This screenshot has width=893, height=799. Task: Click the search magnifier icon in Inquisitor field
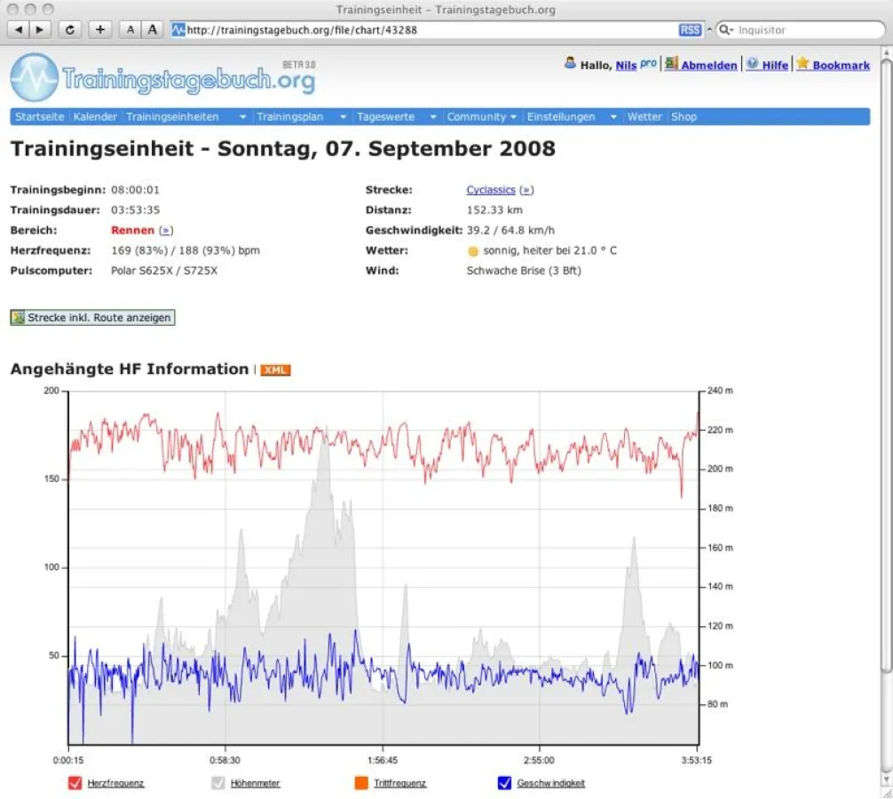(725, 29)
